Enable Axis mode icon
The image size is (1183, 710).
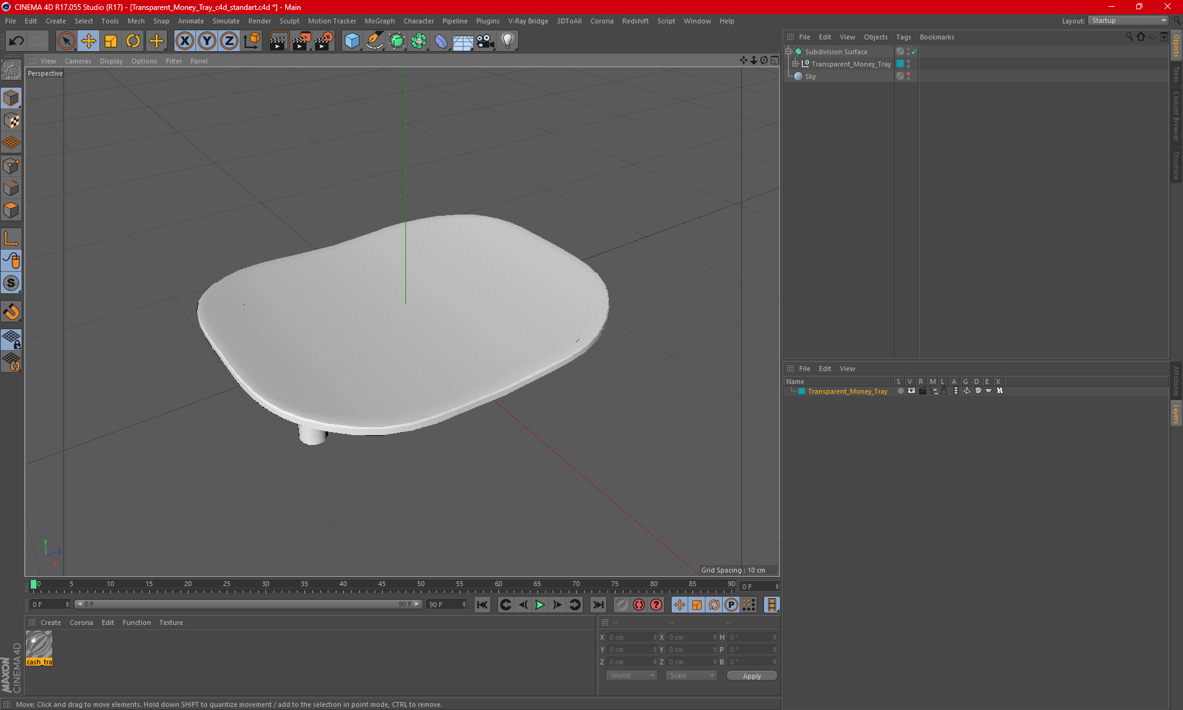(11, 239)
